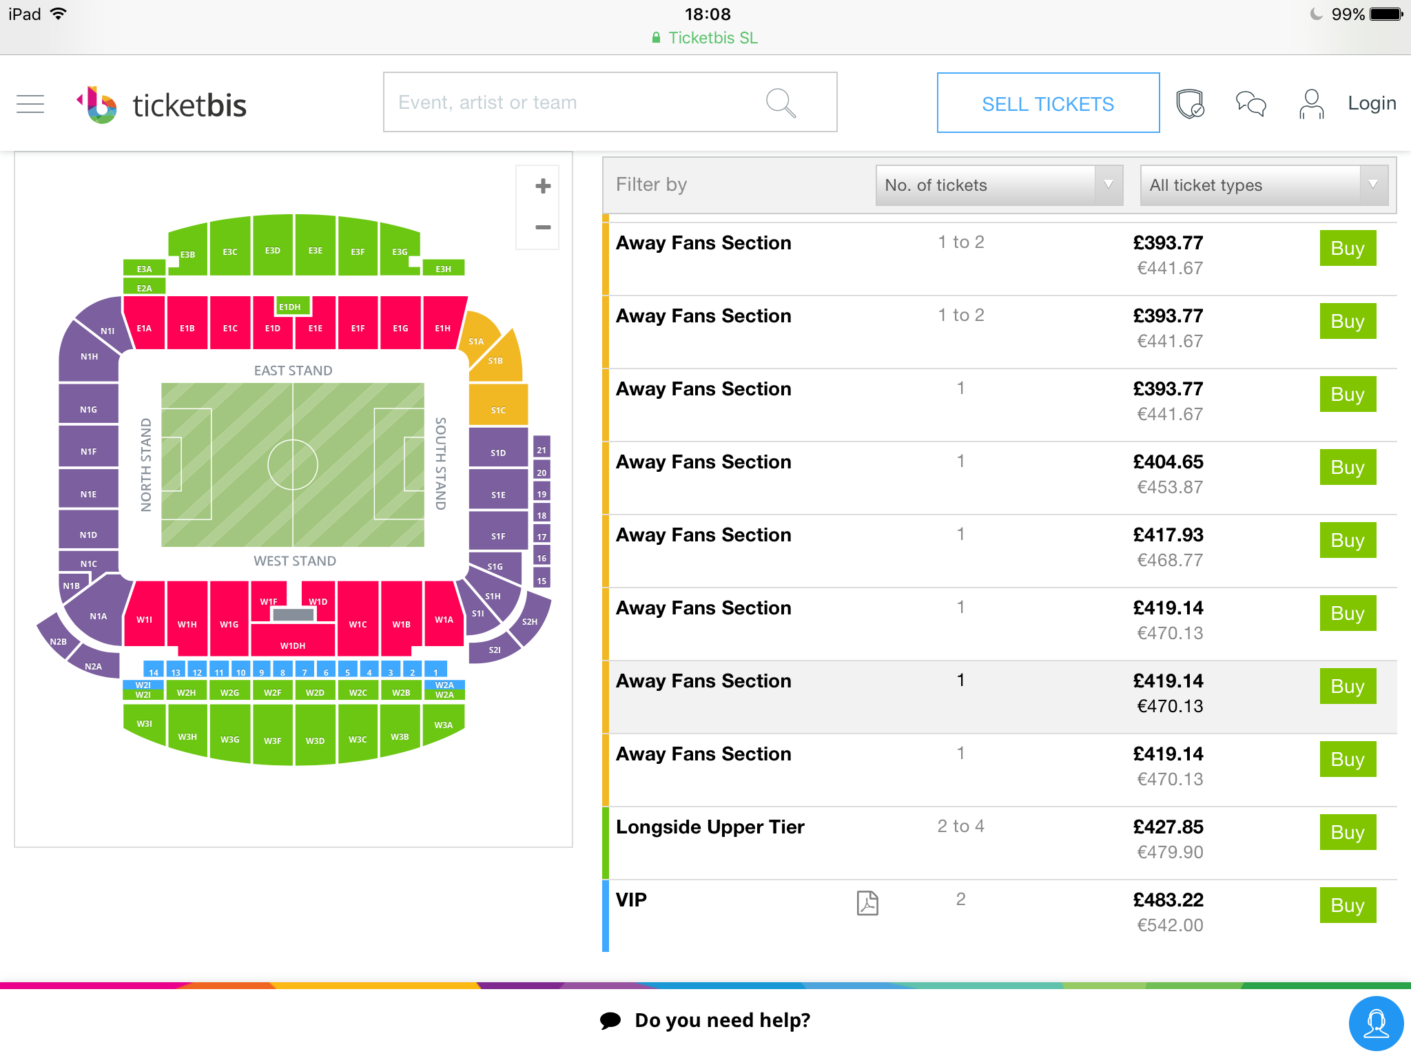Zoom out of the stadium map
Screen dimensions: 1411x1058
(x=543, y=227)
